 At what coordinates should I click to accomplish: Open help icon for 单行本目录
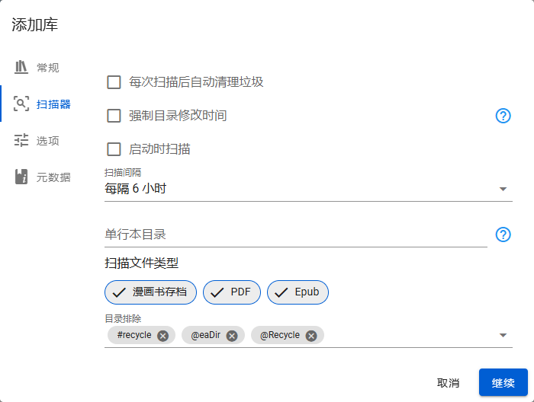[503, 234]
